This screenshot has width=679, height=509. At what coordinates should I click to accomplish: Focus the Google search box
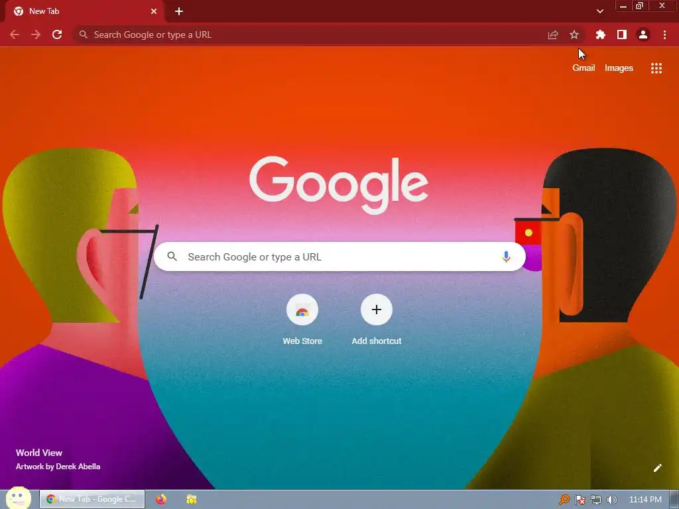tap(339, 256)
